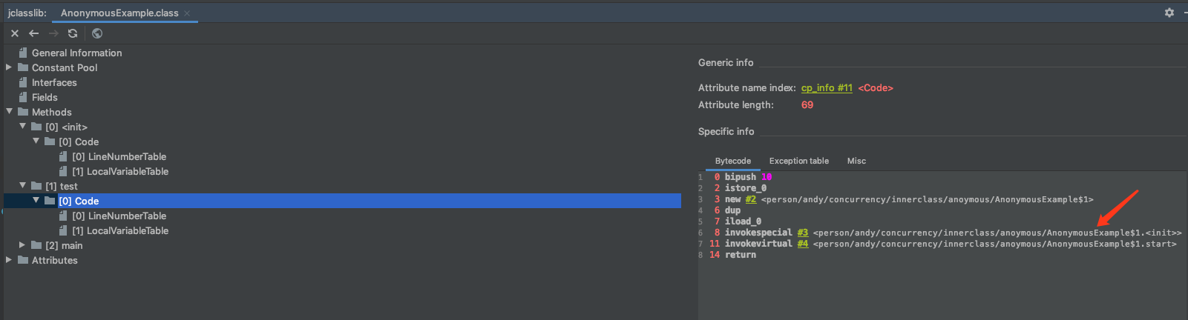
Task: Select the General Information file icon
Action: tap(23, 53)
